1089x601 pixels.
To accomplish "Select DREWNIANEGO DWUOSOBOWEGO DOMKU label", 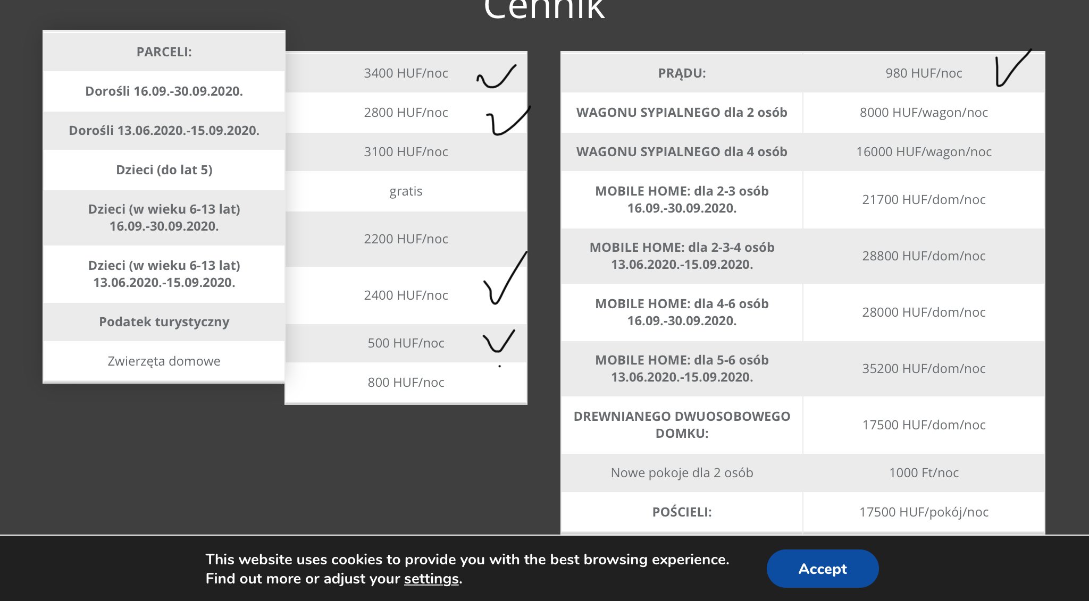I will click(x=682, y=425).
